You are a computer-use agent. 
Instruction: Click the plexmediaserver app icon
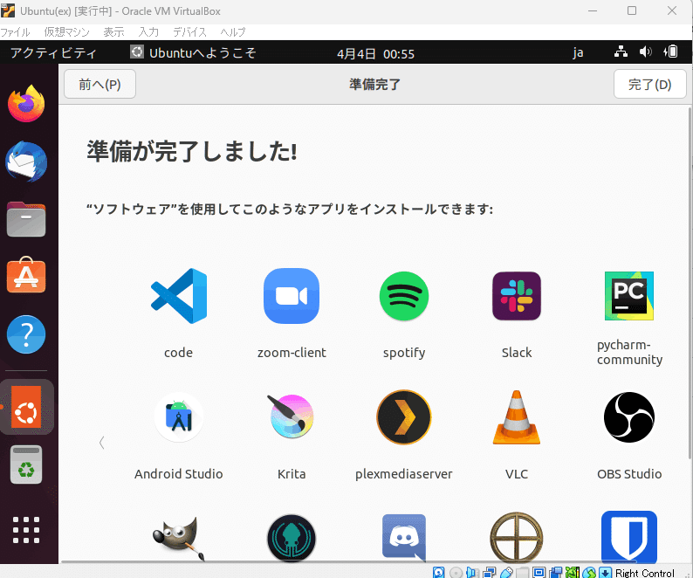(x=404, y=417)
